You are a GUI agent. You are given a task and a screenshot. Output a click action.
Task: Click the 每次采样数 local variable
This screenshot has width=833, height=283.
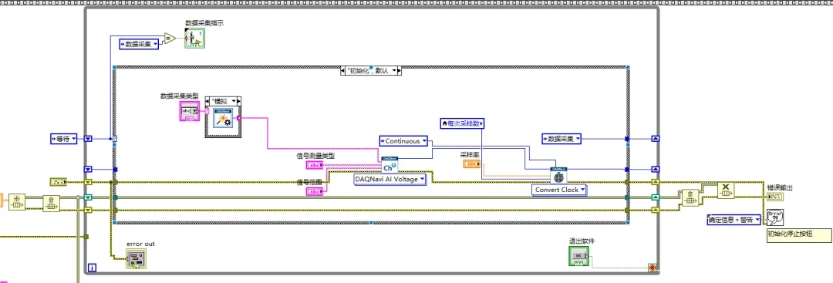pyautogui.click(x=463, y=123)
